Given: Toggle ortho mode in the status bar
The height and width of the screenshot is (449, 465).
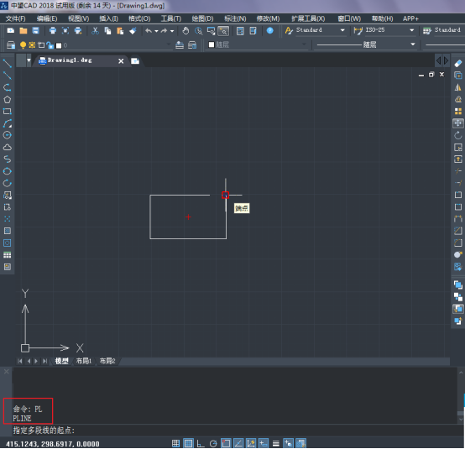Looking at the screenshot, I should coord(201,443).
